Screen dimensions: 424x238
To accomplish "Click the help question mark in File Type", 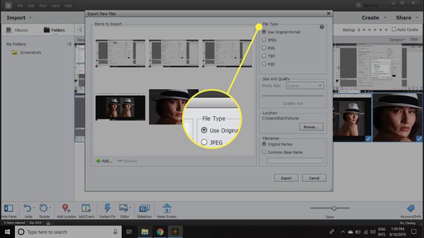I will [322, 27].
